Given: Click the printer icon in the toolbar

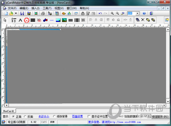Looking at the screenshot, I should [43, 13].
